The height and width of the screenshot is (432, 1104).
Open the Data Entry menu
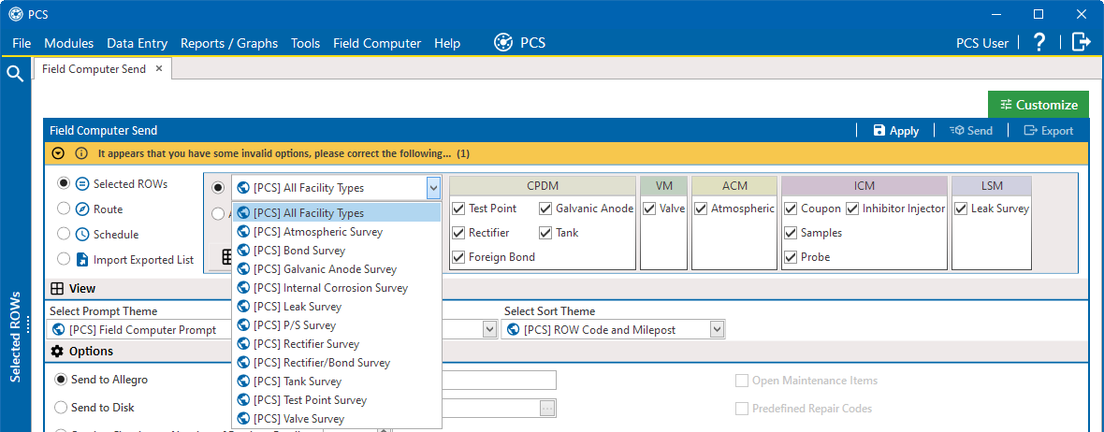pos(138,43)
